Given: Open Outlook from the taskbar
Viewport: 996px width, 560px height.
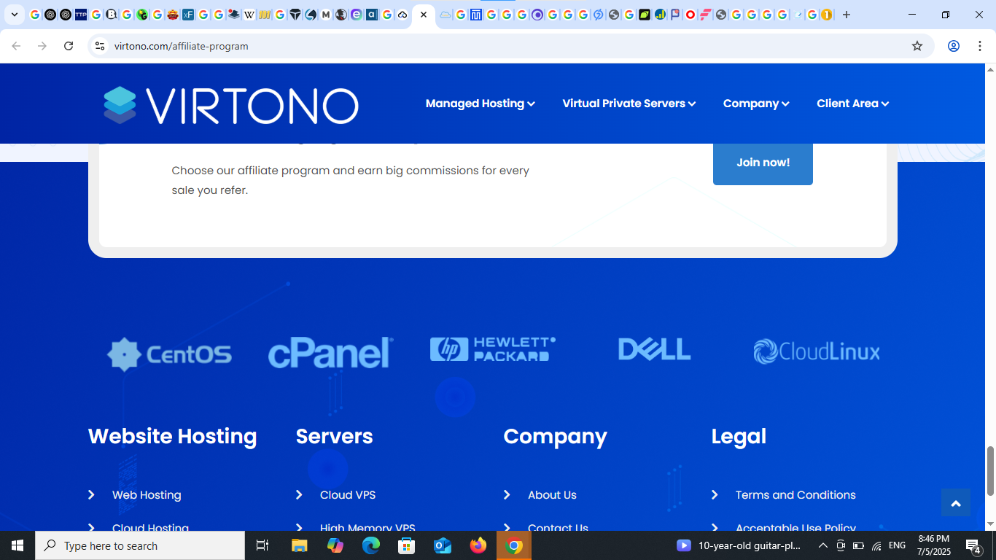Looking at the screenshot, I should point(443,545).
